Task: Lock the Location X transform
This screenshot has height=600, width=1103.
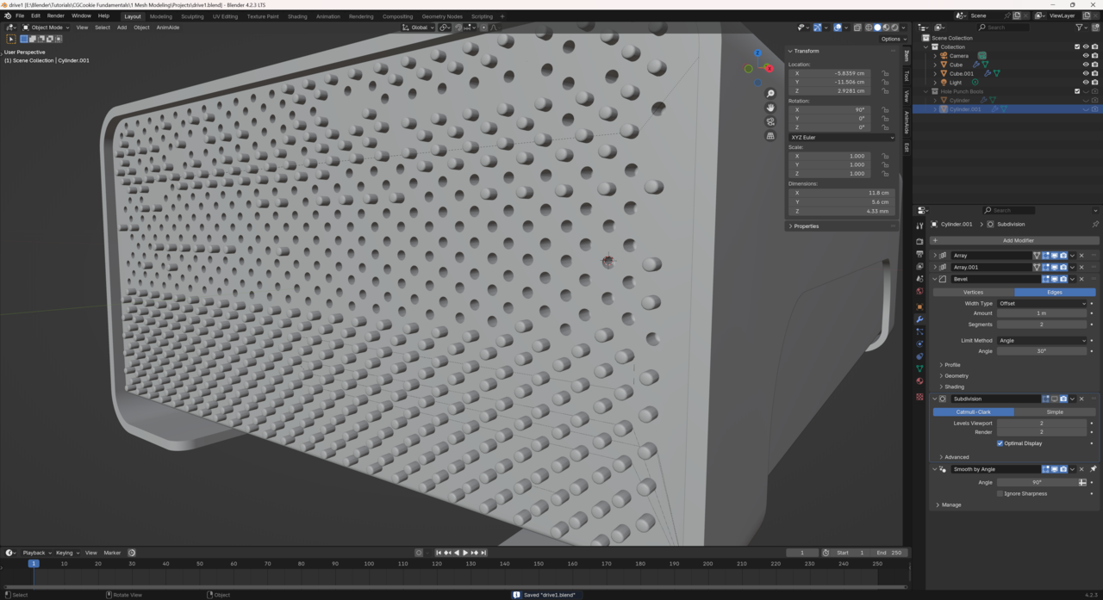Action: pyautogui.click(x=885, y=73)
